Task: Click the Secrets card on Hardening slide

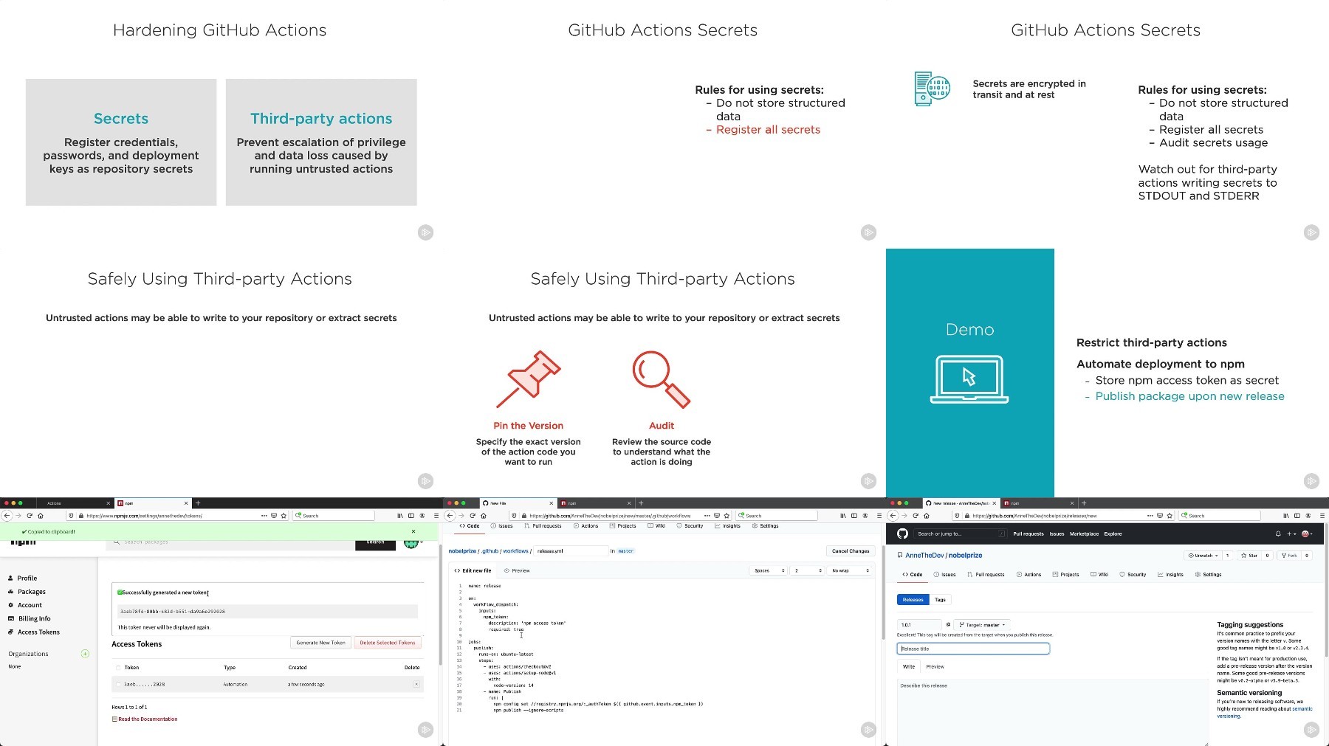Action: 121,142
